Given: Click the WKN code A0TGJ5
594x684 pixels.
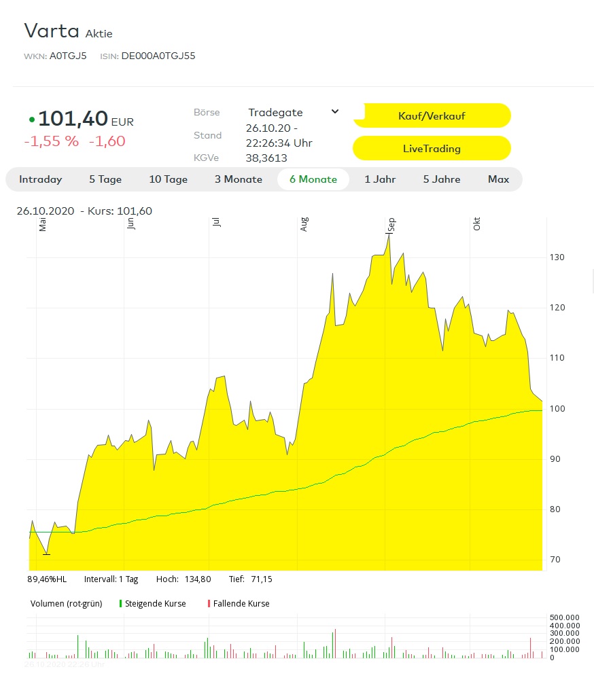Looking at the screenshot, I should [x=68, y=56].
